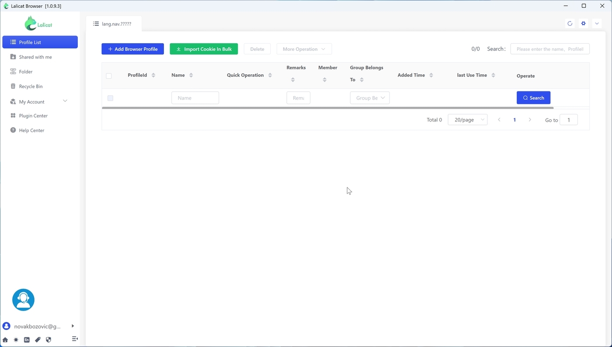Sort by Name column arrows

pos(191,75)
